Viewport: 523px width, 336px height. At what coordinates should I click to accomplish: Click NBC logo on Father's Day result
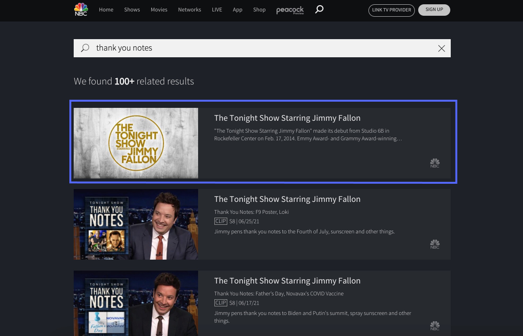434,325
